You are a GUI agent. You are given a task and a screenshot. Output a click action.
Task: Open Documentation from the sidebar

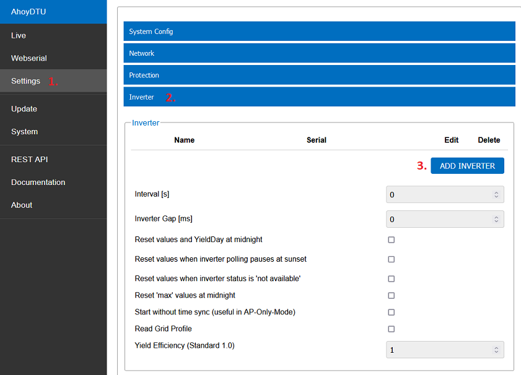(38, 183)
